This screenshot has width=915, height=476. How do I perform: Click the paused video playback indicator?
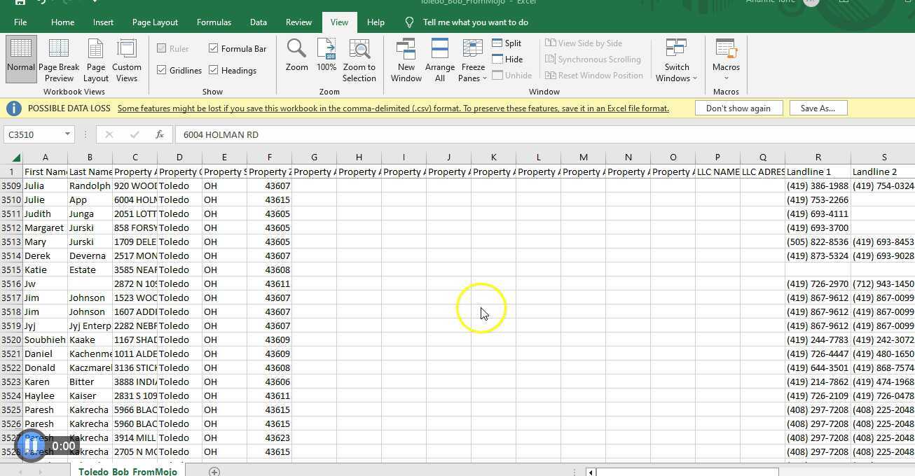pos(31,444)
